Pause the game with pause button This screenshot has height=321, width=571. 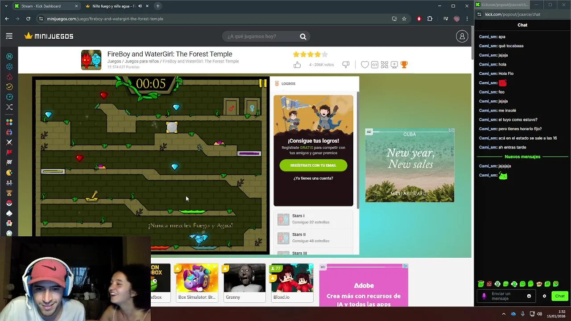263,83
